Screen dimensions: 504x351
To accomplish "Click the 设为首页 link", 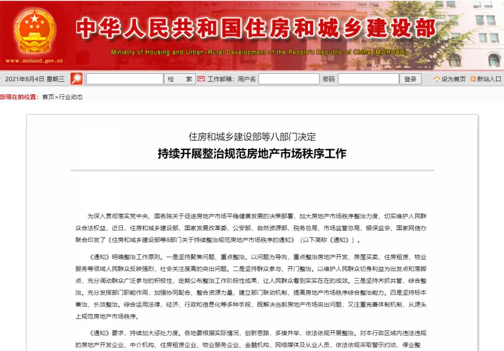I will pyautogui.click(x=453, y=79).
